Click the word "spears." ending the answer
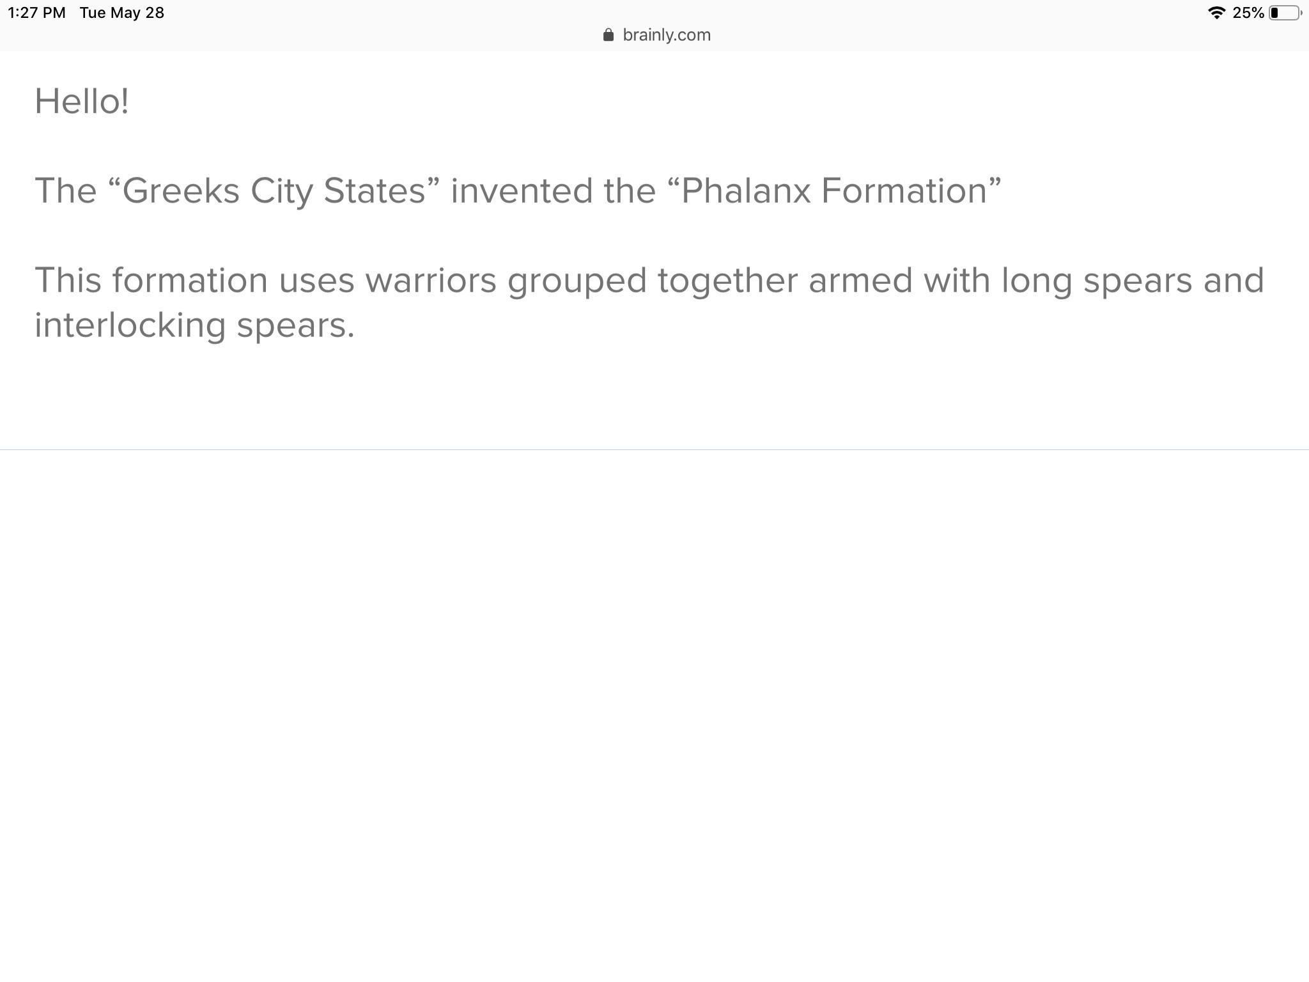This screenshot has height=982, width=1309. [295, 325]
